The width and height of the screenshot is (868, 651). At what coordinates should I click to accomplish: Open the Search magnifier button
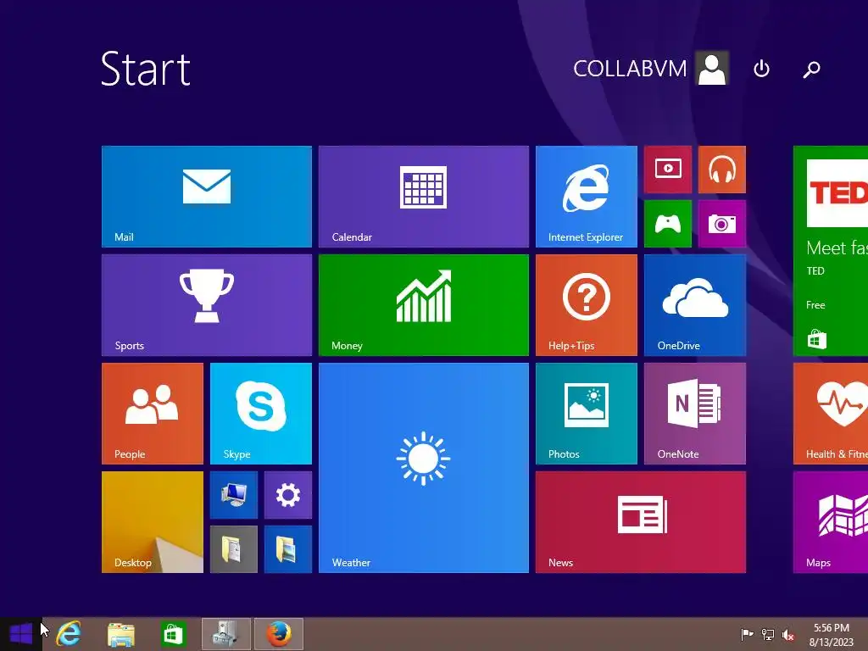tap(811, 70)
